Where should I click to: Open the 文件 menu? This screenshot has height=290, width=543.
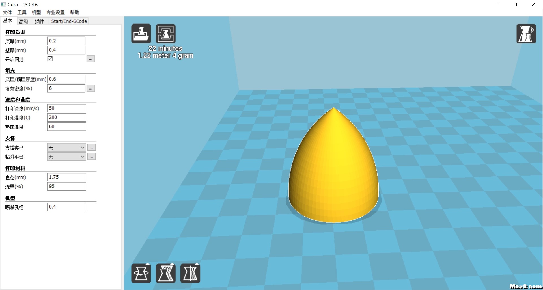click(7, 12)
